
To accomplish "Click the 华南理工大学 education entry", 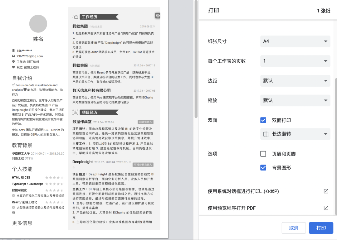I will (x=38, y=153).
